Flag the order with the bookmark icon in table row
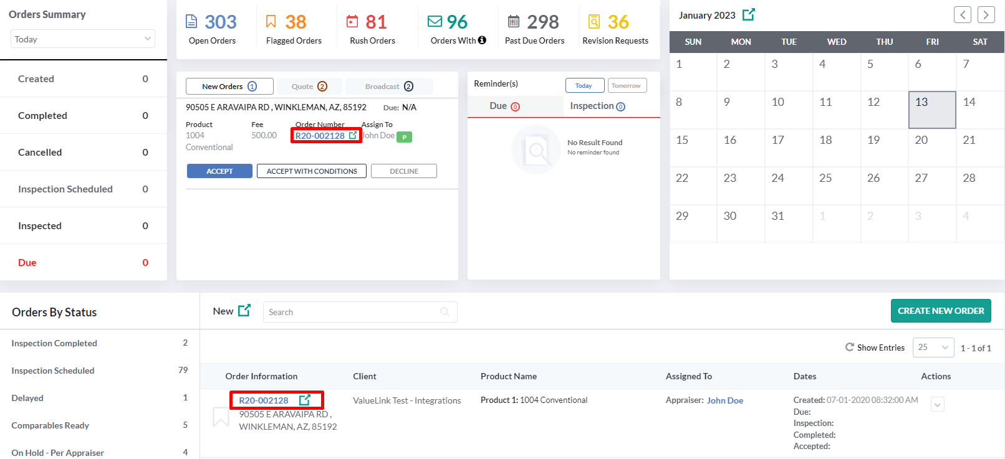Image resolution: width=1005 pixels, height=459 pixels. pos(221,417)
